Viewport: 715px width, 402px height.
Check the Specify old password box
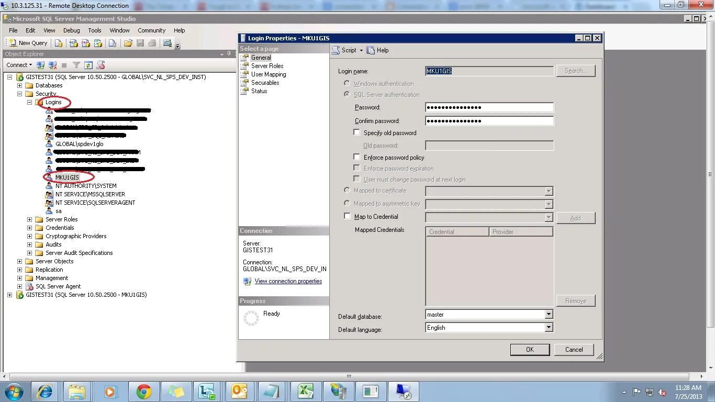(357, 133)
